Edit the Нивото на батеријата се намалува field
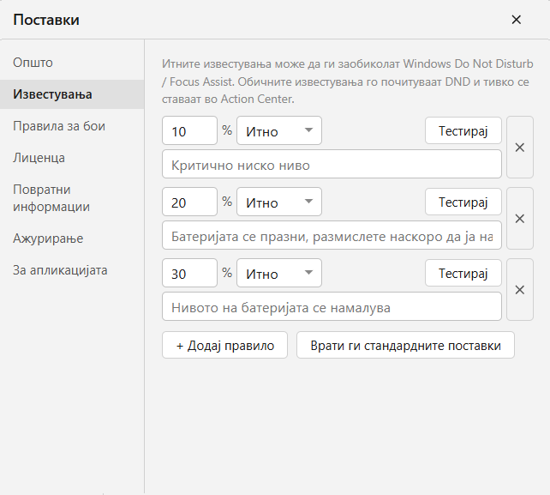The height and width of the screenshot is (495, 550). pos(332,306)
